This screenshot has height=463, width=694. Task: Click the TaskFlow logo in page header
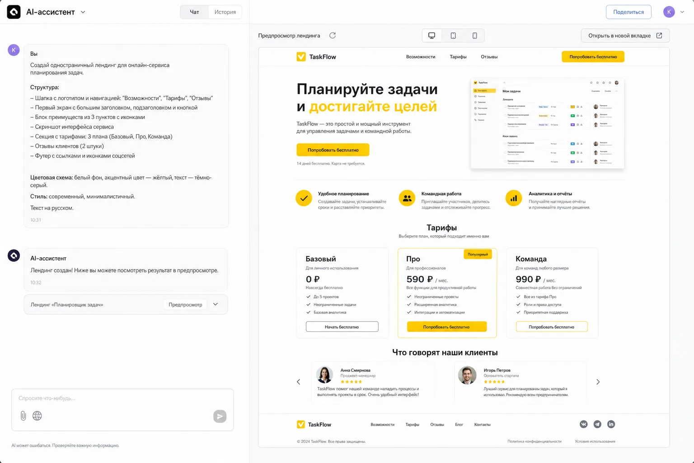[316, 57]
